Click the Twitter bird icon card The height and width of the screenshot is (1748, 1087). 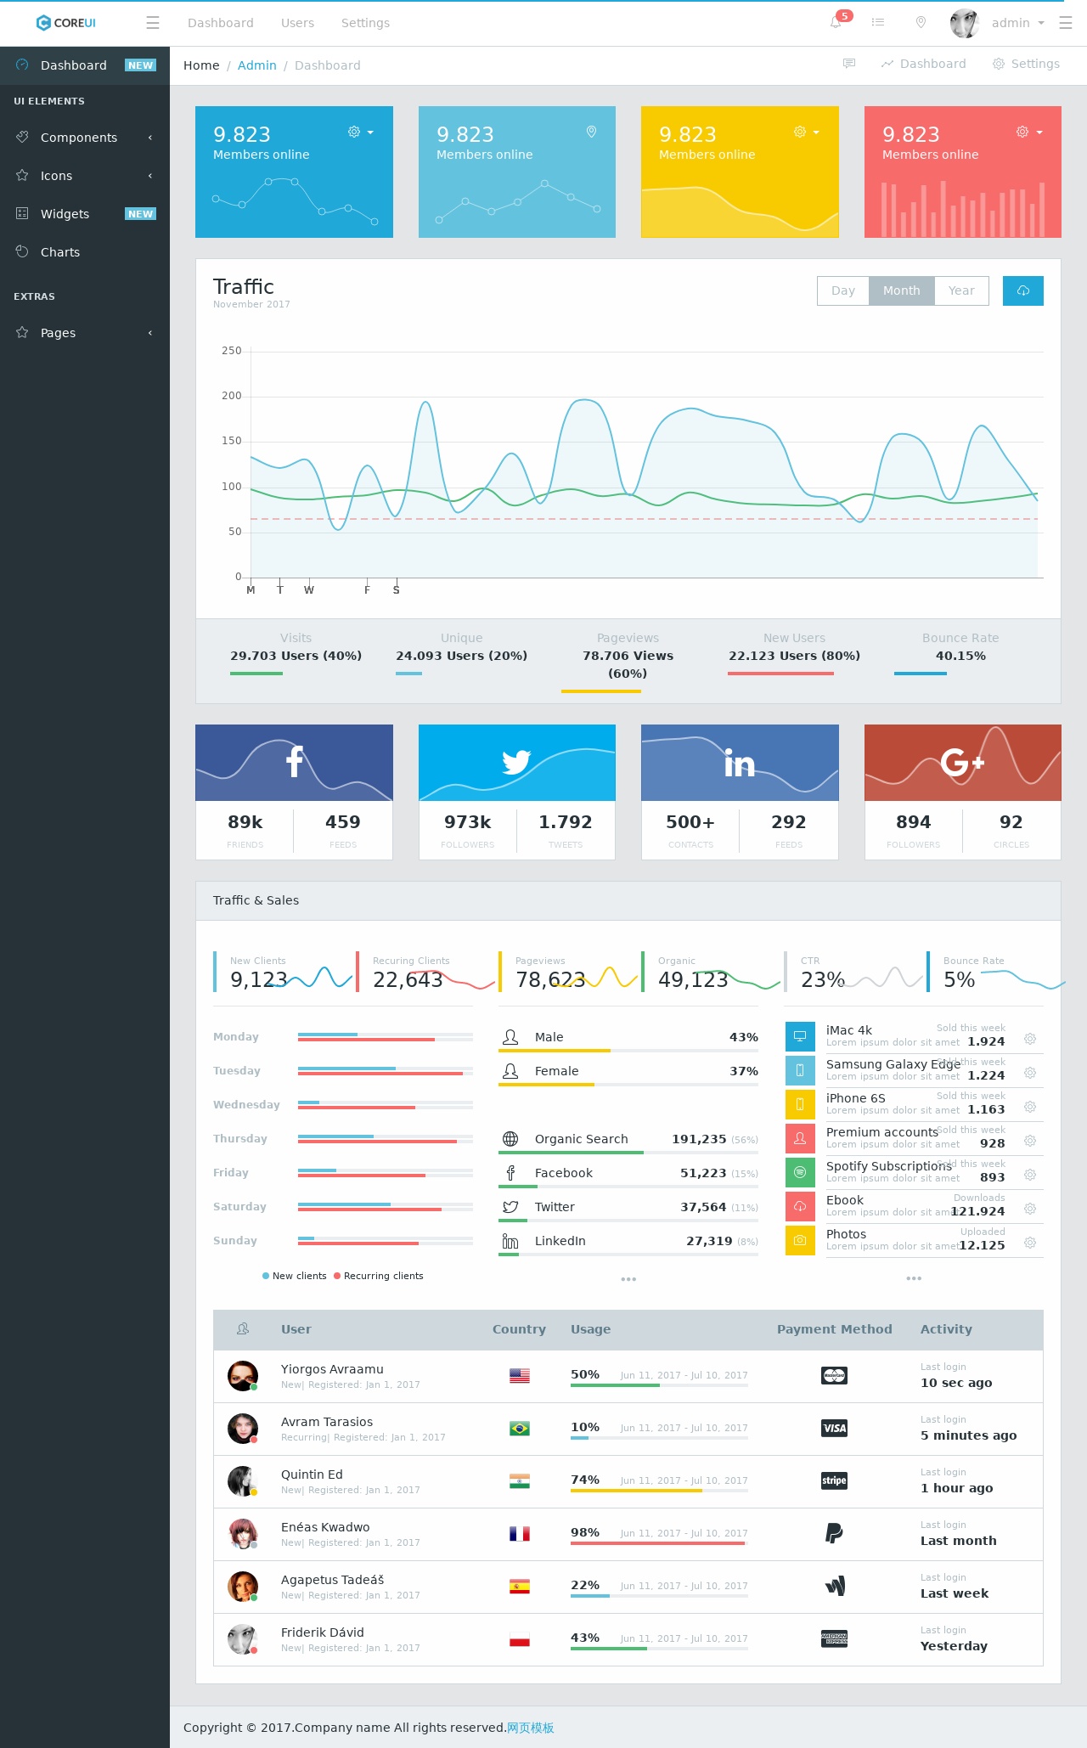tap(516, 762)
